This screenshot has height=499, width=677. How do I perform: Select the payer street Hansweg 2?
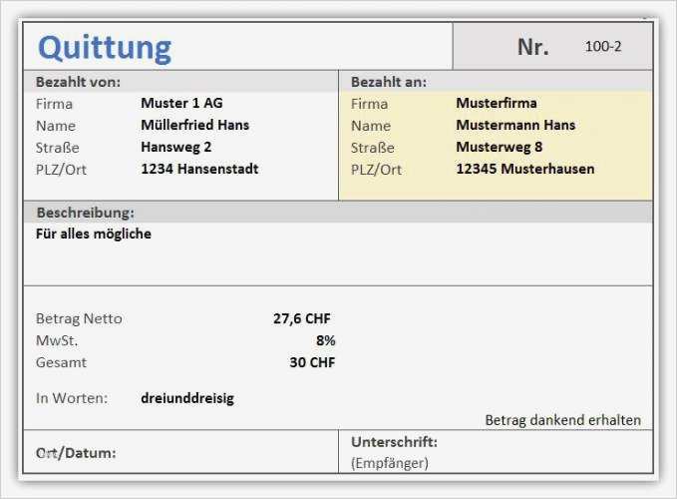click(176, 147)
